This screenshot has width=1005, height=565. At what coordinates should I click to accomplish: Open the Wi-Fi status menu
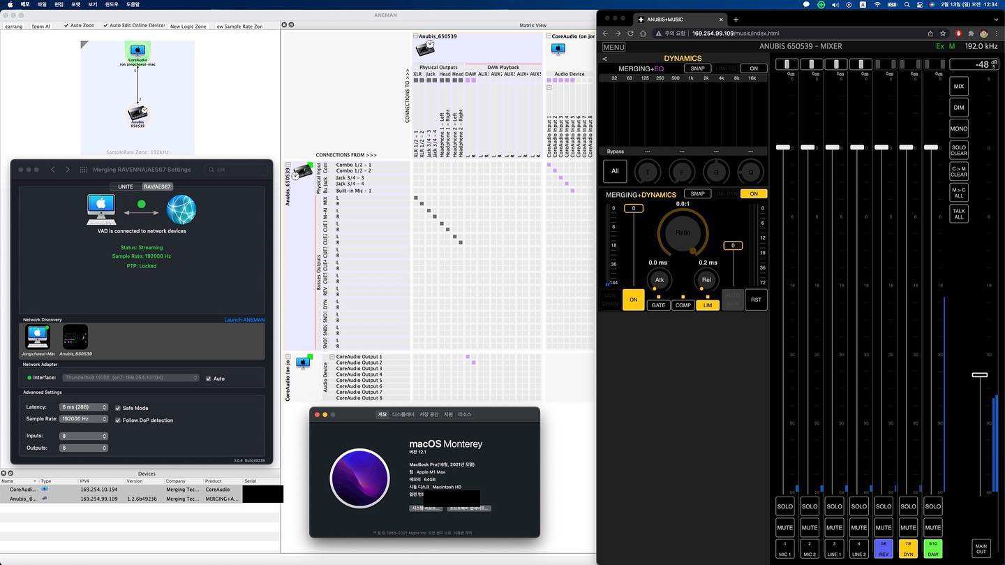878,4
